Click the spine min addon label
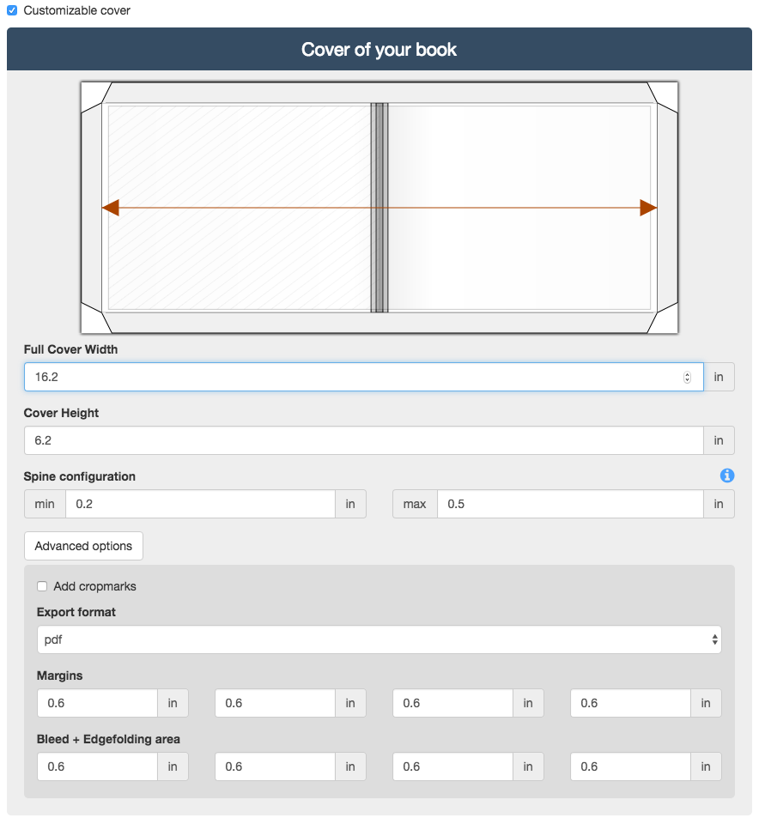Viewport: 759px width, 824px height. pos(45,504)
